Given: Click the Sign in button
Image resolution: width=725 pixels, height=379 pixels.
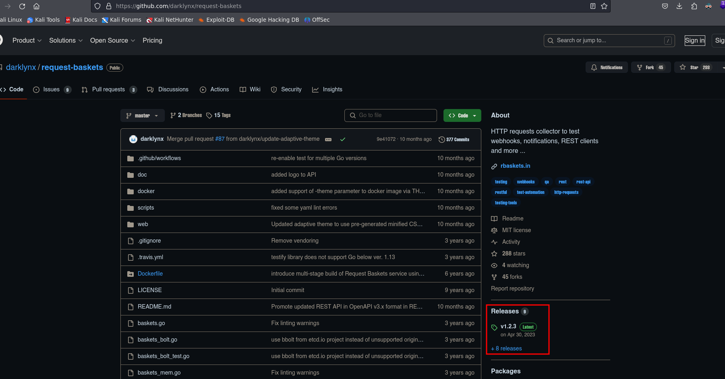Looking at the screenshot, I should point(694,41).
